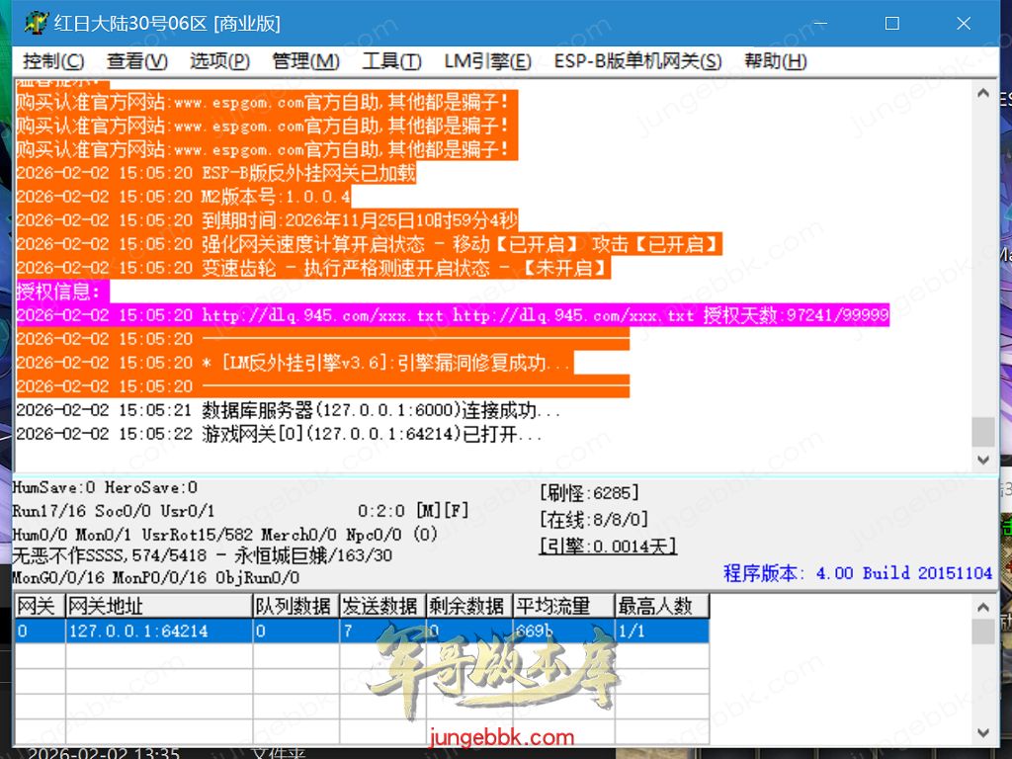Maximize the 红日大陆 server window
This screenshot has width=1012, height=759.
(x=891, y=23)
